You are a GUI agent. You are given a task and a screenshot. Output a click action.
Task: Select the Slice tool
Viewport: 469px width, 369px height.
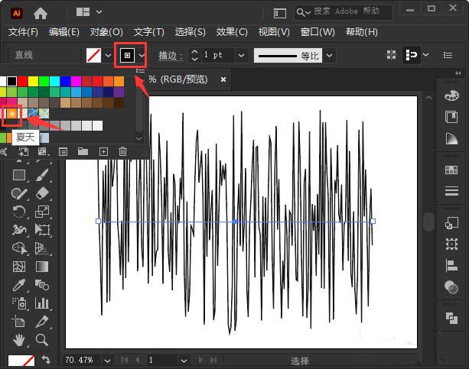coord(42,322)
